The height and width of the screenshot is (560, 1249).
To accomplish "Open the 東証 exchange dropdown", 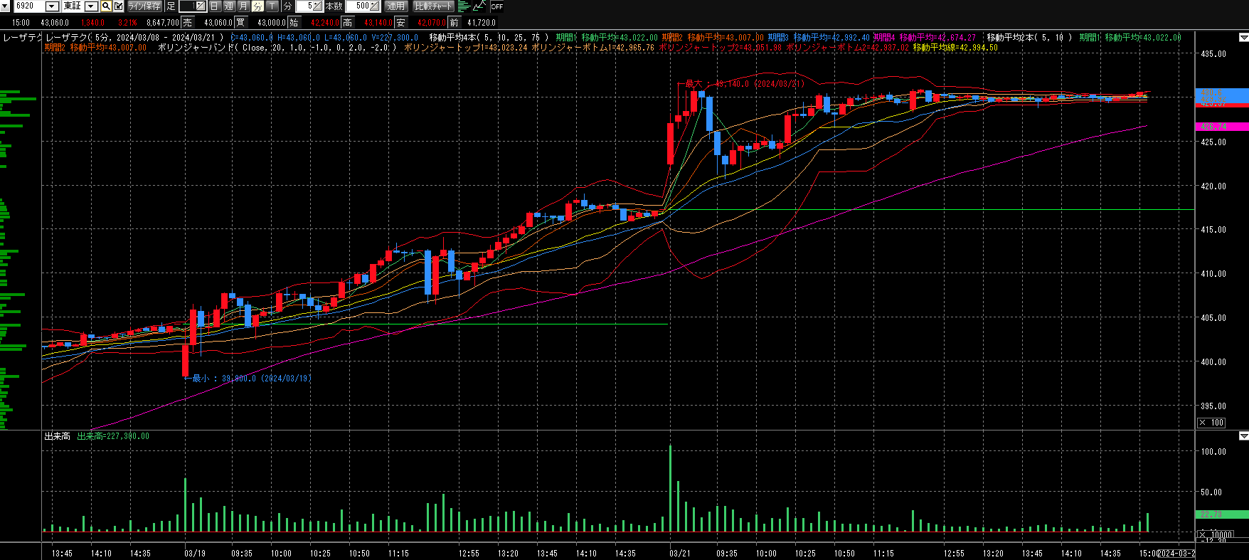I will [91, 6].
